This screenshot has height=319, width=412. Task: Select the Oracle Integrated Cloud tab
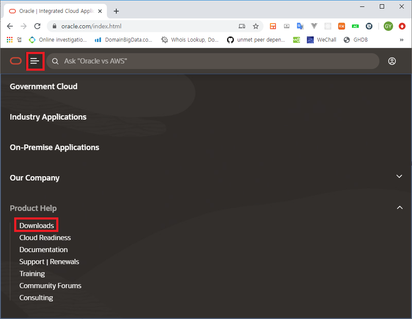pos(55,11)
